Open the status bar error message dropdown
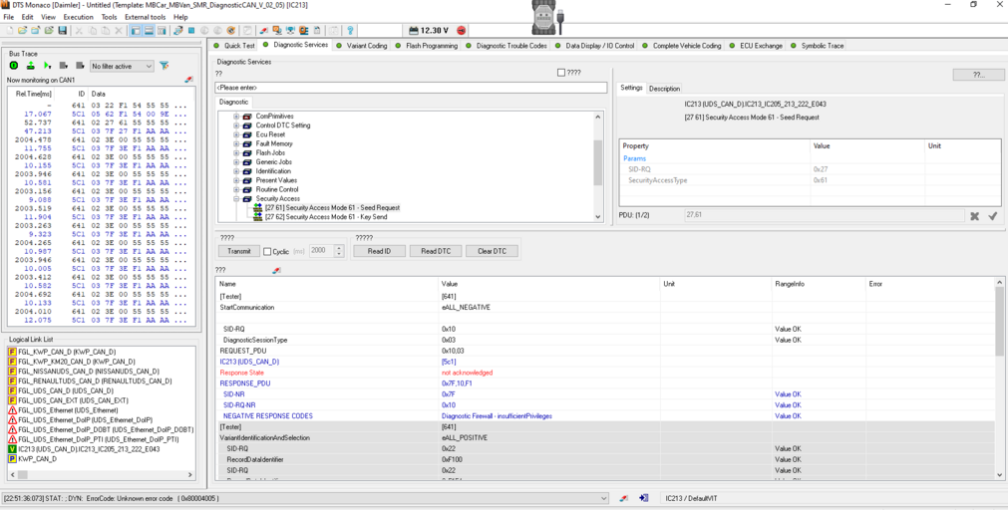 [x=603, y=498]
